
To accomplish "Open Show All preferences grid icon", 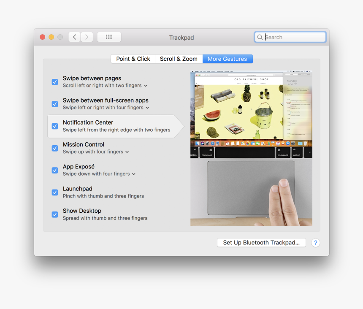I will 109,37.
